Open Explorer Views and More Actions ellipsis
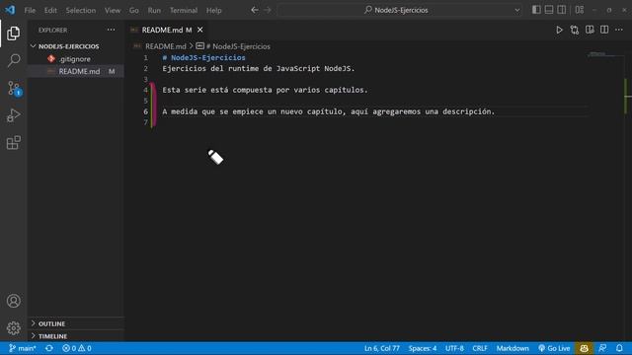This screenshot has height=355, width=632. (111, 30)
